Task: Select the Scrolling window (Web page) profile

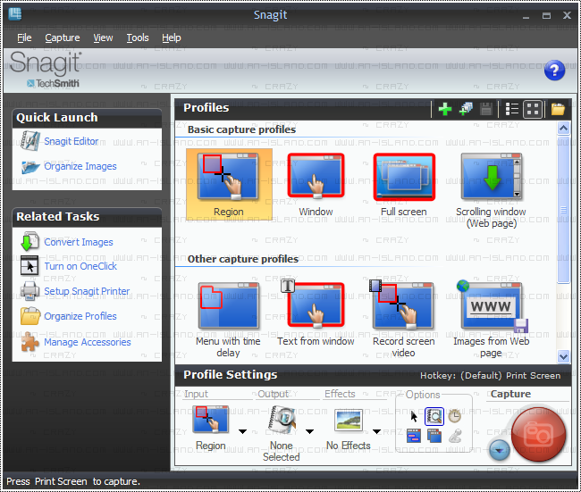Action: [x=491, y=190]
